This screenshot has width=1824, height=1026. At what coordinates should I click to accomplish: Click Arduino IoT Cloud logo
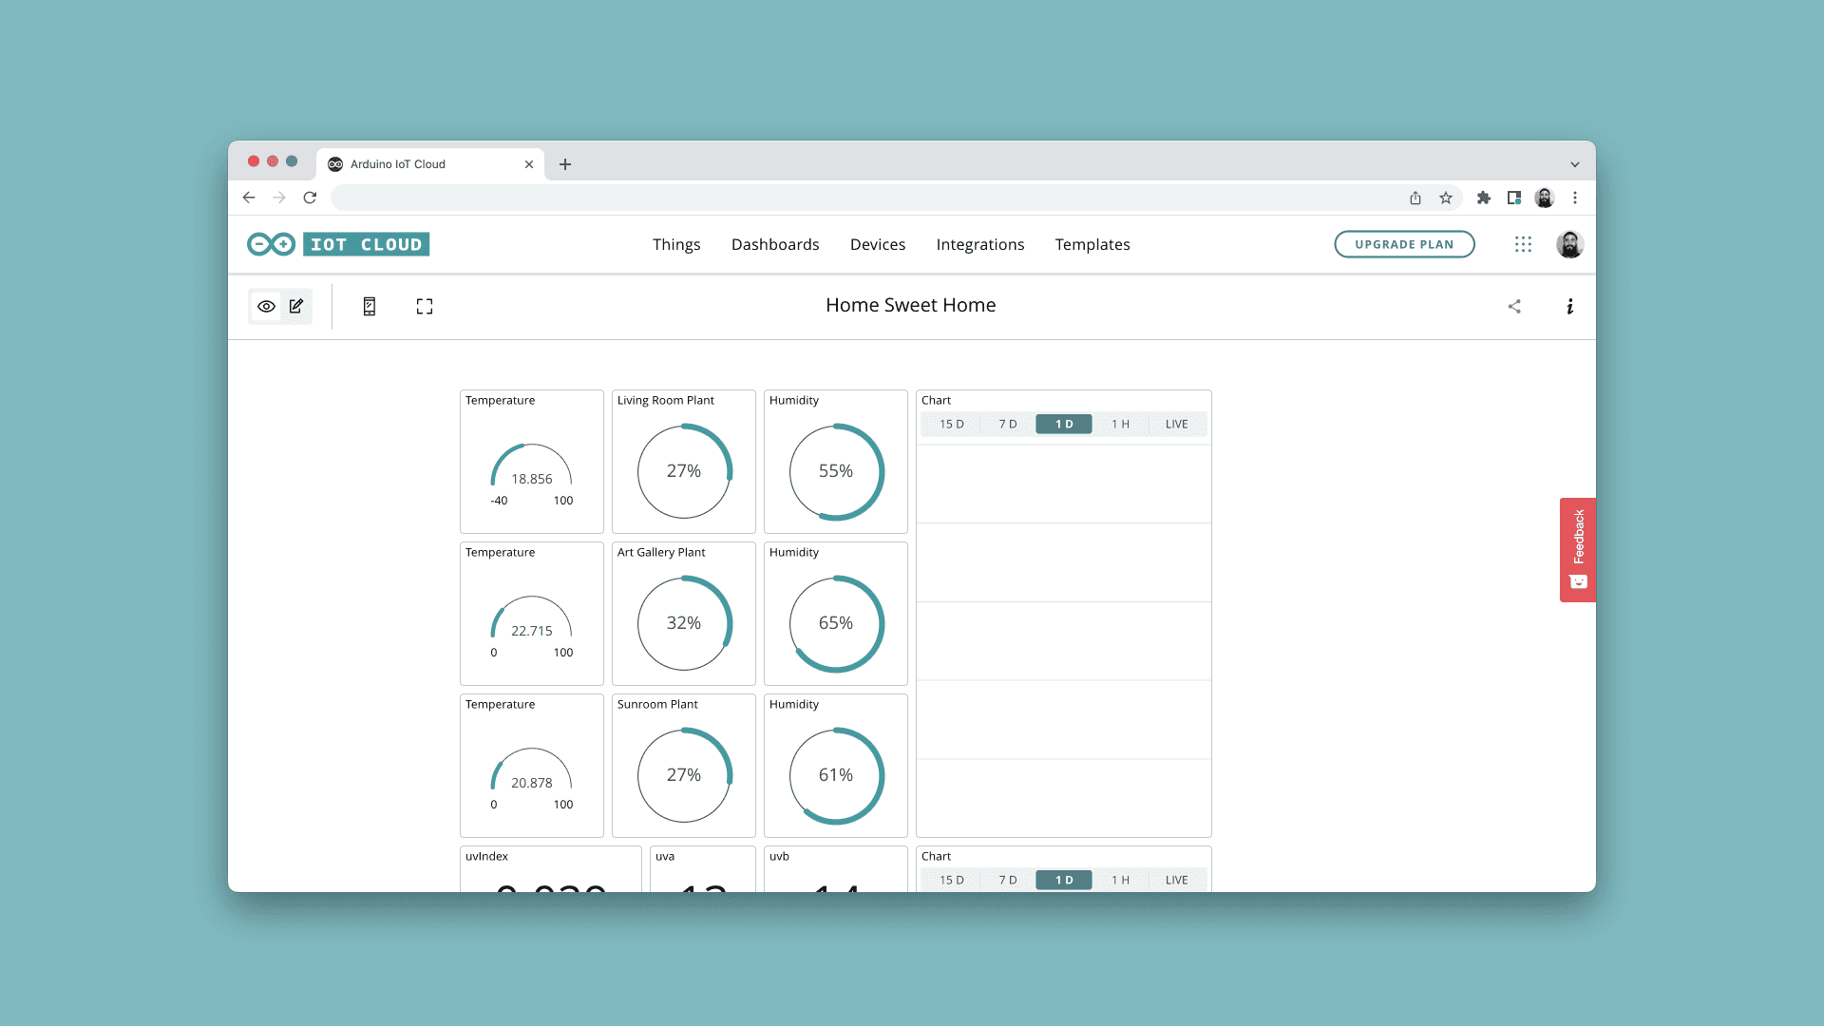[338, 244]
